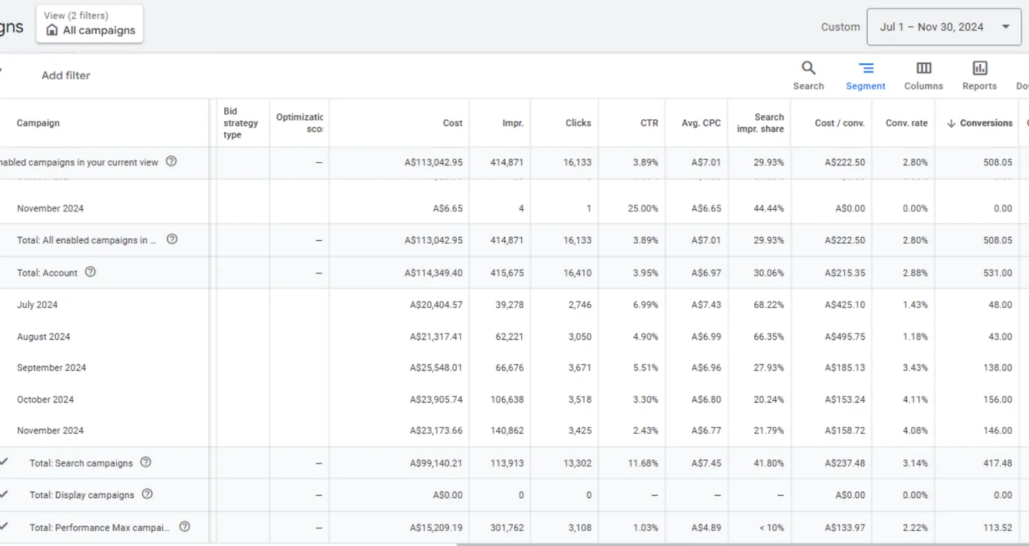The image size is (1029, 546).
Task: Select the August 2024 row label
Action: (44, 337)
